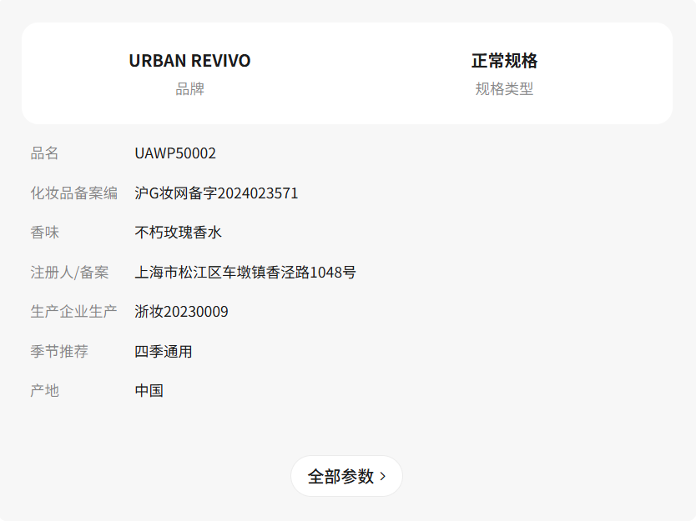This screenshot has width=696, height=521.
Task: Select the URBAN REVIVO brand name
Action: pyautogui.click(x=189, y=61)
